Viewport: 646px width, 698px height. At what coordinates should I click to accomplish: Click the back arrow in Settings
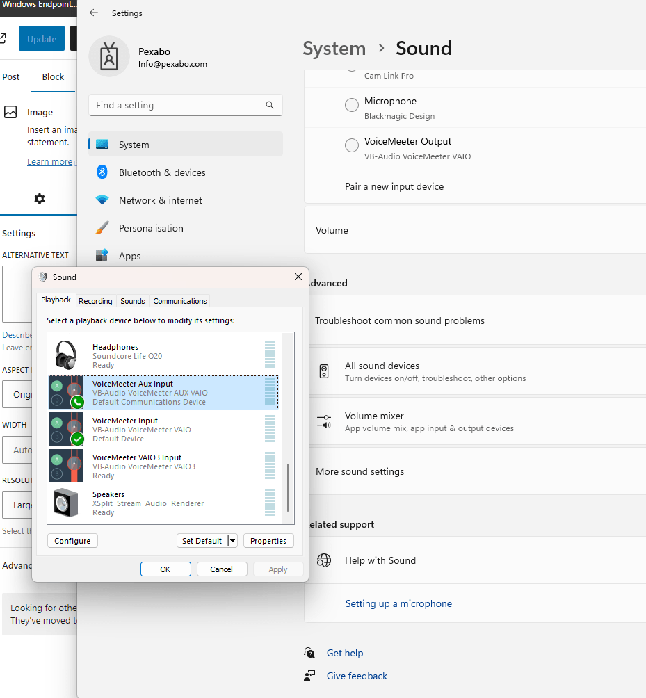pos(93,13)
